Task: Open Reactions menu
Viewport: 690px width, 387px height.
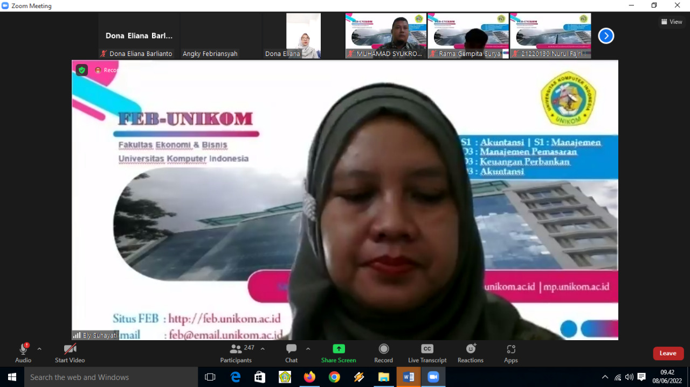Action: 471,353
